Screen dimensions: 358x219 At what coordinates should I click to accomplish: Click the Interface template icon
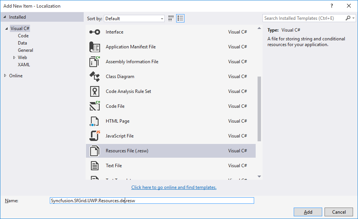(94, 32)
